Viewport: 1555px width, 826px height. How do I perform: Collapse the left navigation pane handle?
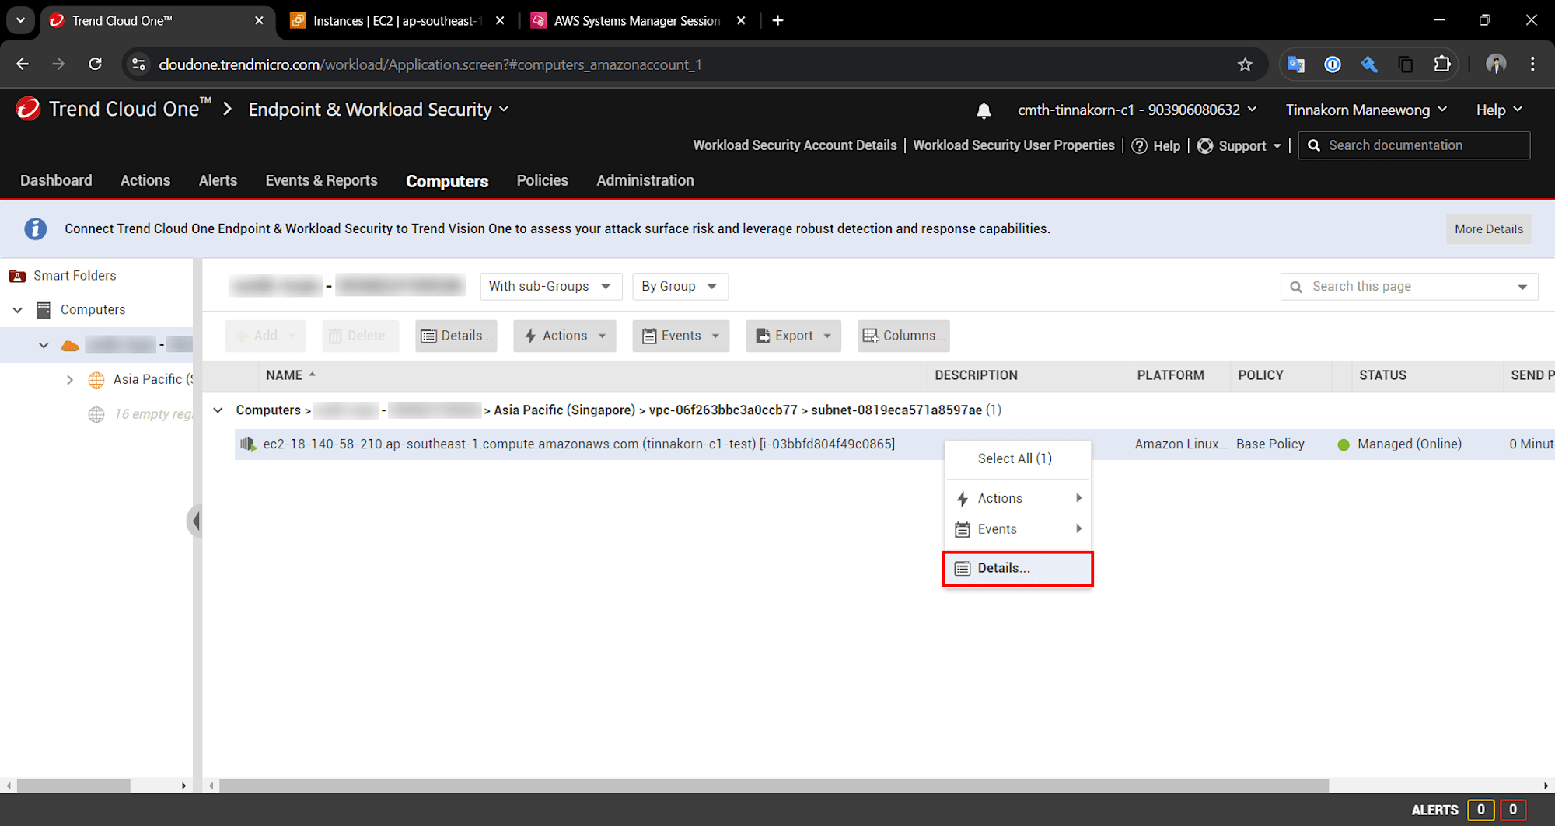tap(194, 521)
